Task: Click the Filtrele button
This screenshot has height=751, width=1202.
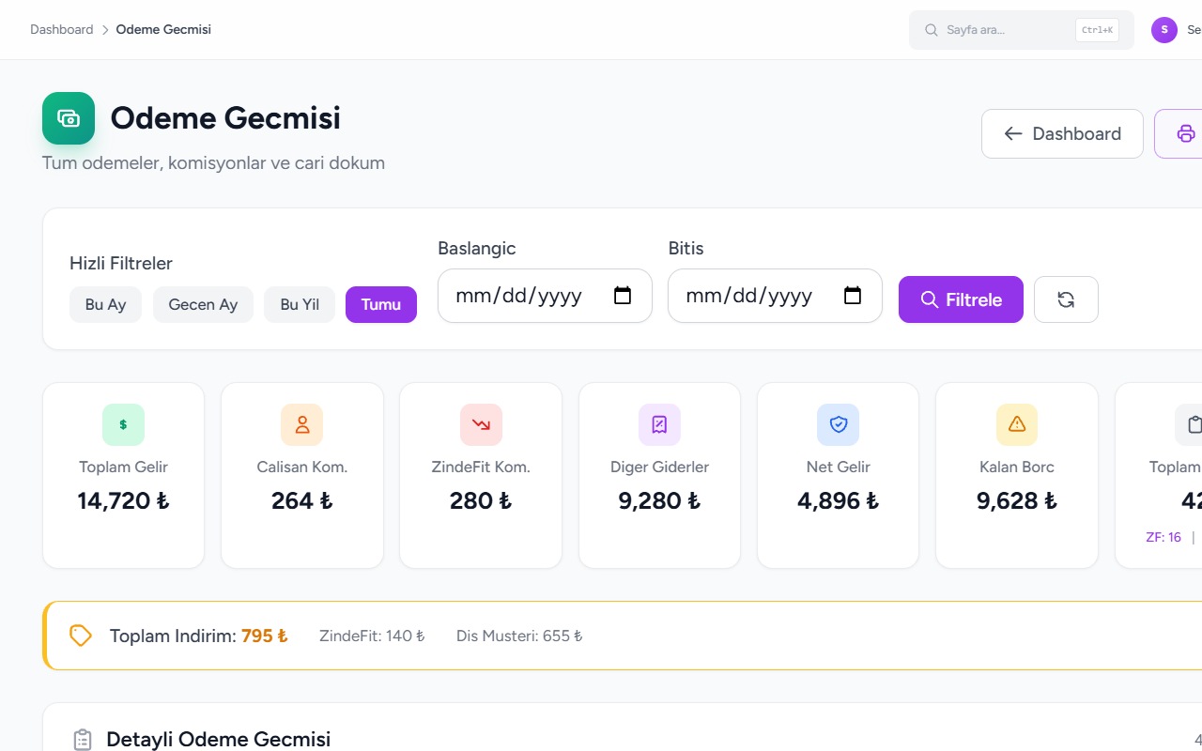Action: (961, 299)
